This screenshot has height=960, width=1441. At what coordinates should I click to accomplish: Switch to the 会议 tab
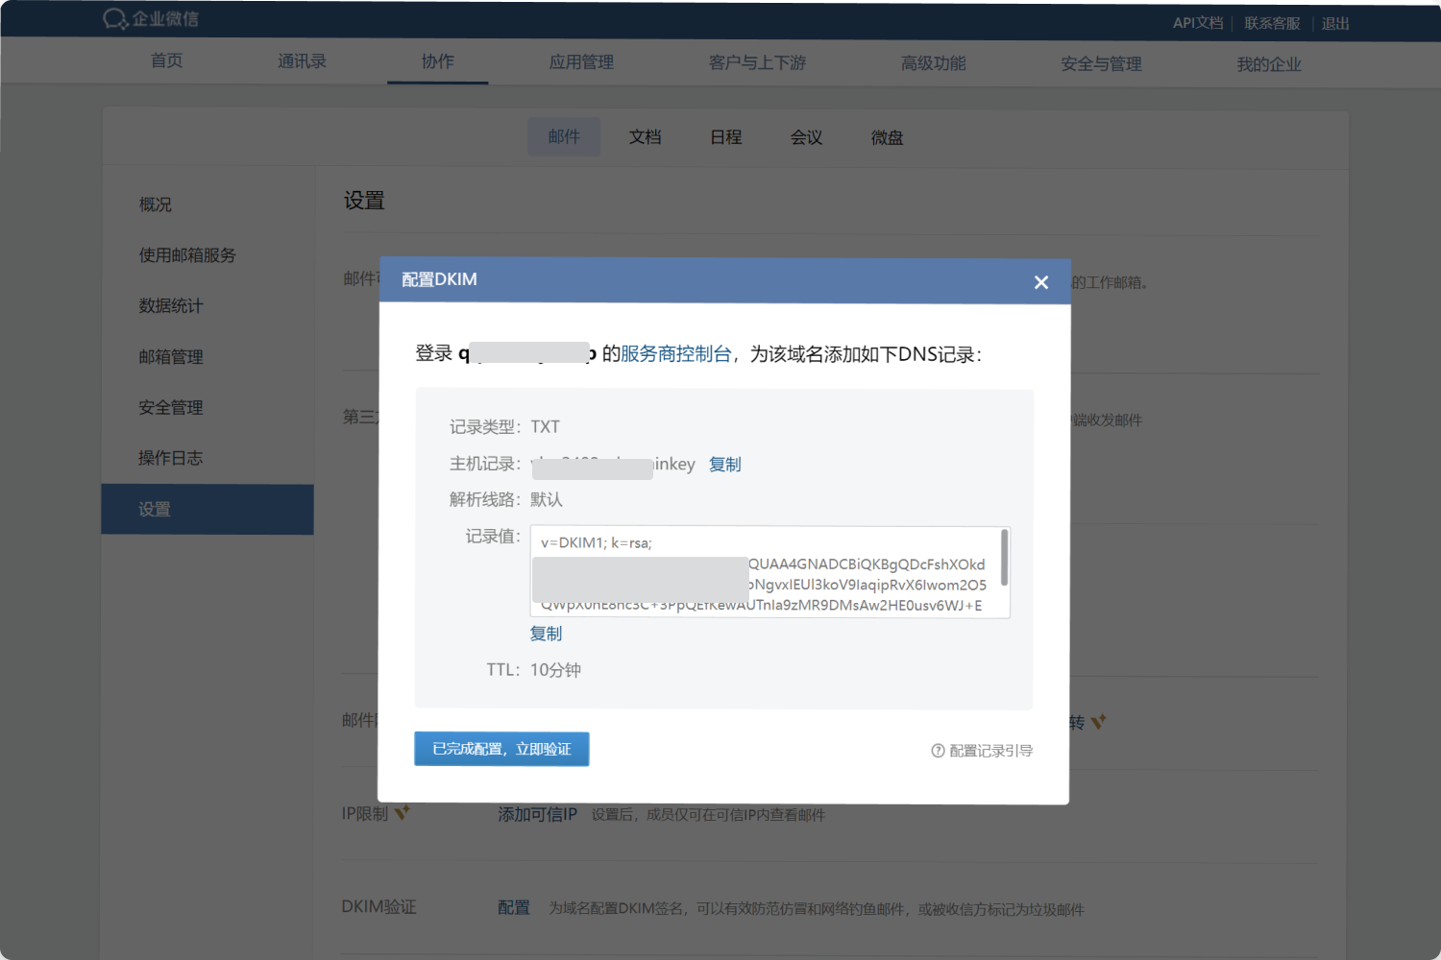806,136
